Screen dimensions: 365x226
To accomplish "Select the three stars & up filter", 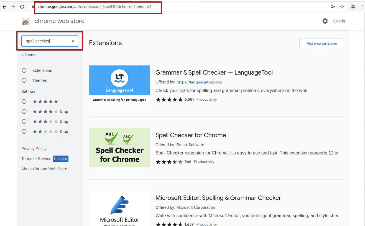I will pos(24,121).
